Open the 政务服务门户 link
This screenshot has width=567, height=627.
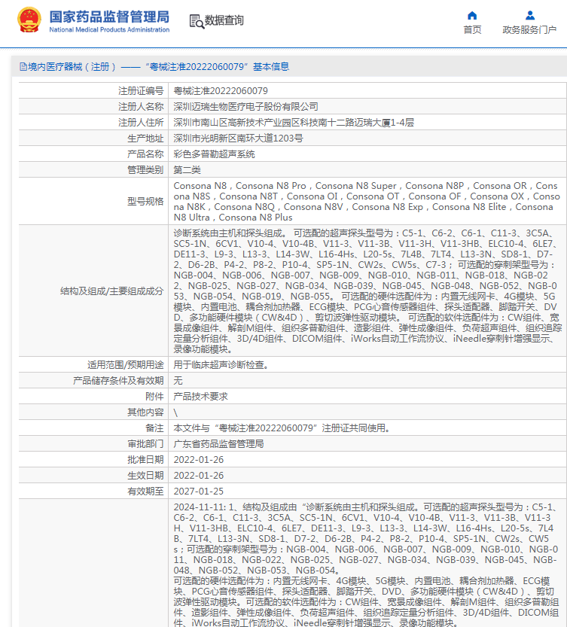[x=529, y=30]
